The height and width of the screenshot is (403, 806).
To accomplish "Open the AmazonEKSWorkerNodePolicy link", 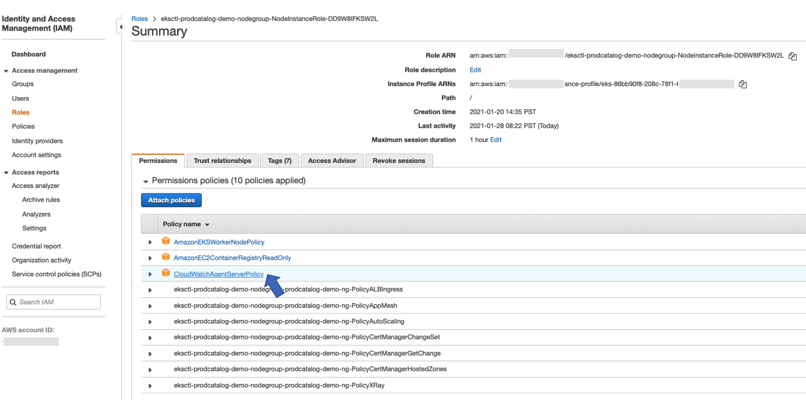I will [x=219, y=242].
